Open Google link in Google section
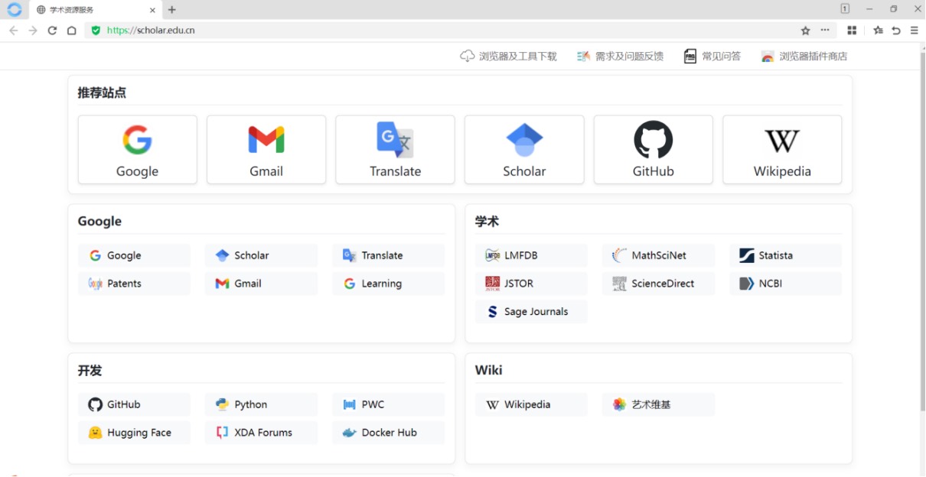 pyautogui.click(x=134, y=255)
